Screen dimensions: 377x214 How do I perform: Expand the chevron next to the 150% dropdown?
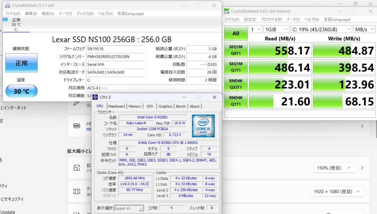pyautogui.click(x=362, y=168)
